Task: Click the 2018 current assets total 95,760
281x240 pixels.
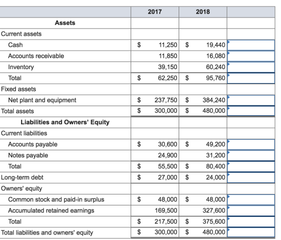Action: pos(216,78)
